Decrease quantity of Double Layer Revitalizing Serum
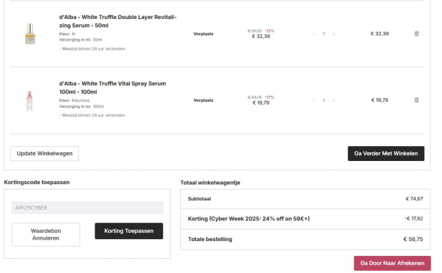Screen dimensions: 442x273 pos(314,33)
